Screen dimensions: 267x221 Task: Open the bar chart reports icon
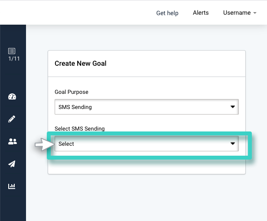pyautogui.click(x=12, y=186)
